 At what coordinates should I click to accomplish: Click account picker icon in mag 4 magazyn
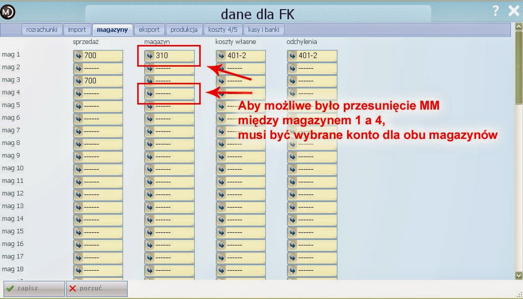tap(150, 93)
